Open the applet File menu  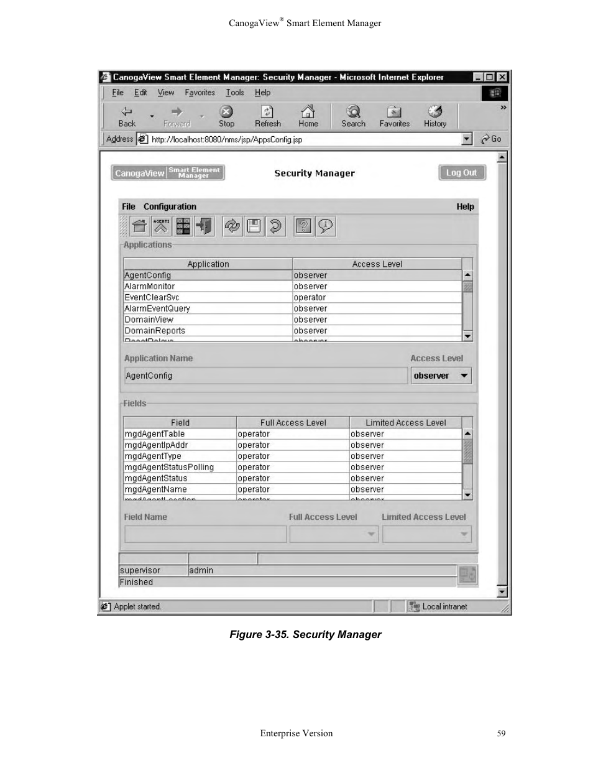[129, 206]
